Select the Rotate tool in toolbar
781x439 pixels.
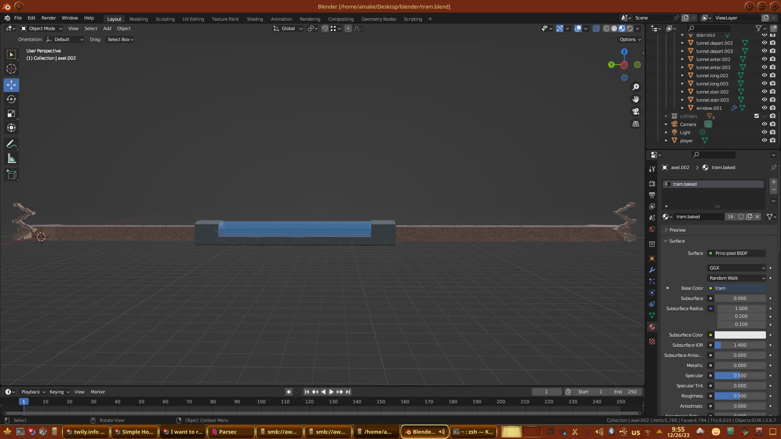click(11, 99)
